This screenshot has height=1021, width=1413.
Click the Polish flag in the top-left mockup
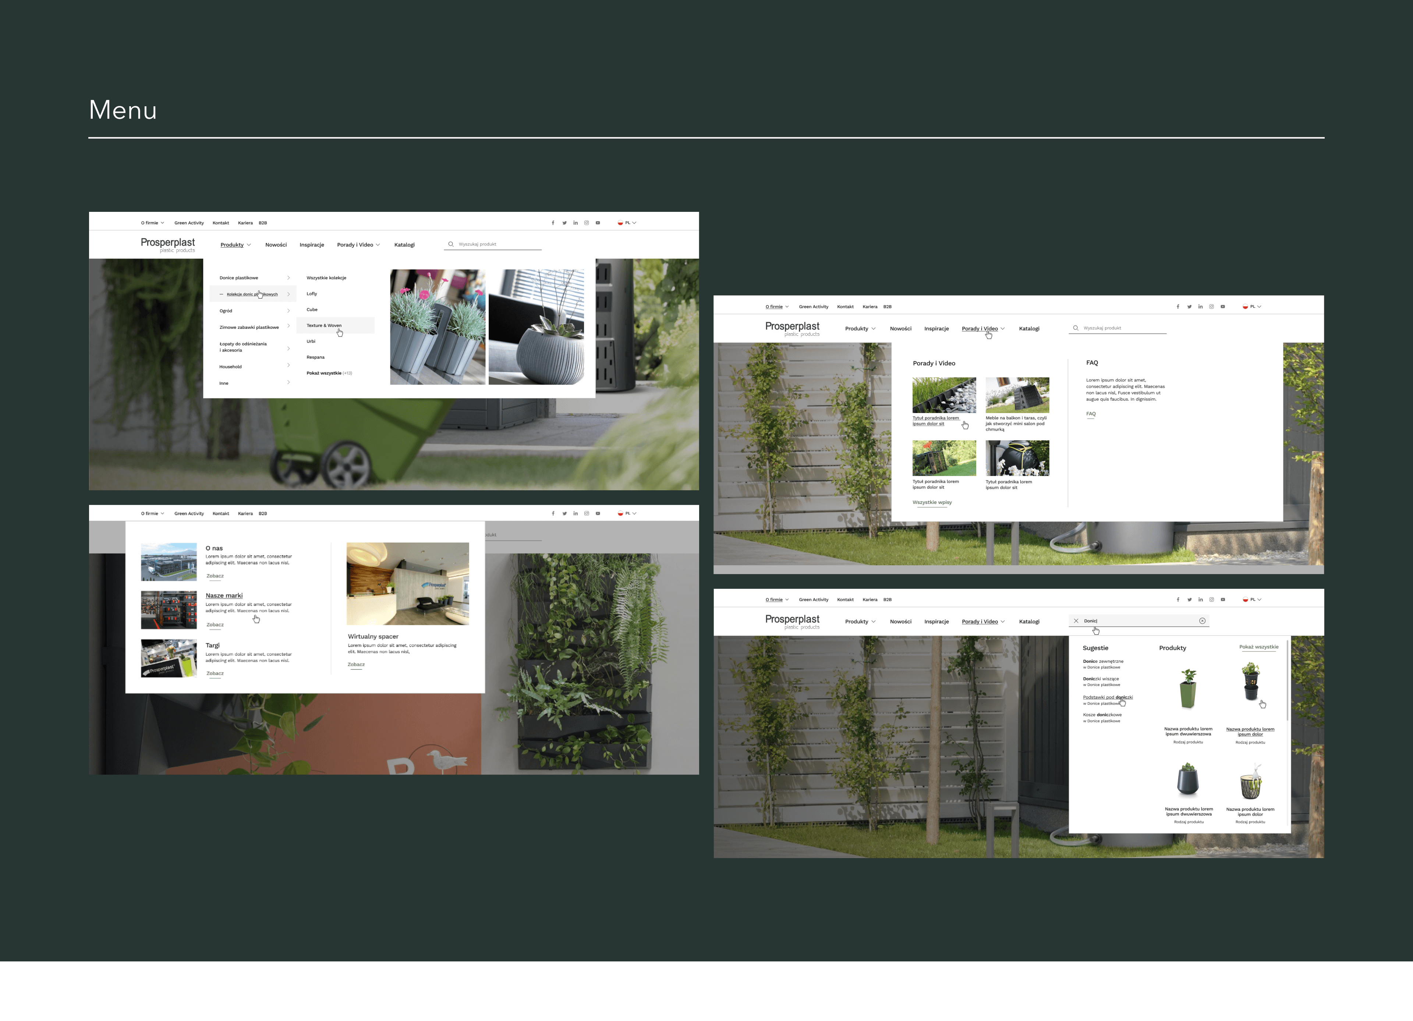620,223
